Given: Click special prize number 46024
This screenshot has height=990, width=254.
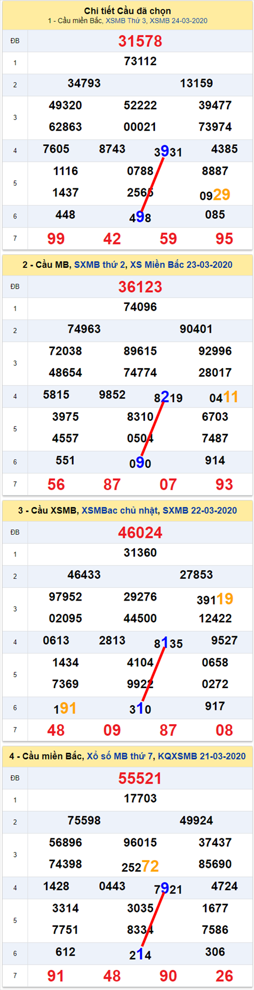Looking at the screenshot, I should point(140,533).
